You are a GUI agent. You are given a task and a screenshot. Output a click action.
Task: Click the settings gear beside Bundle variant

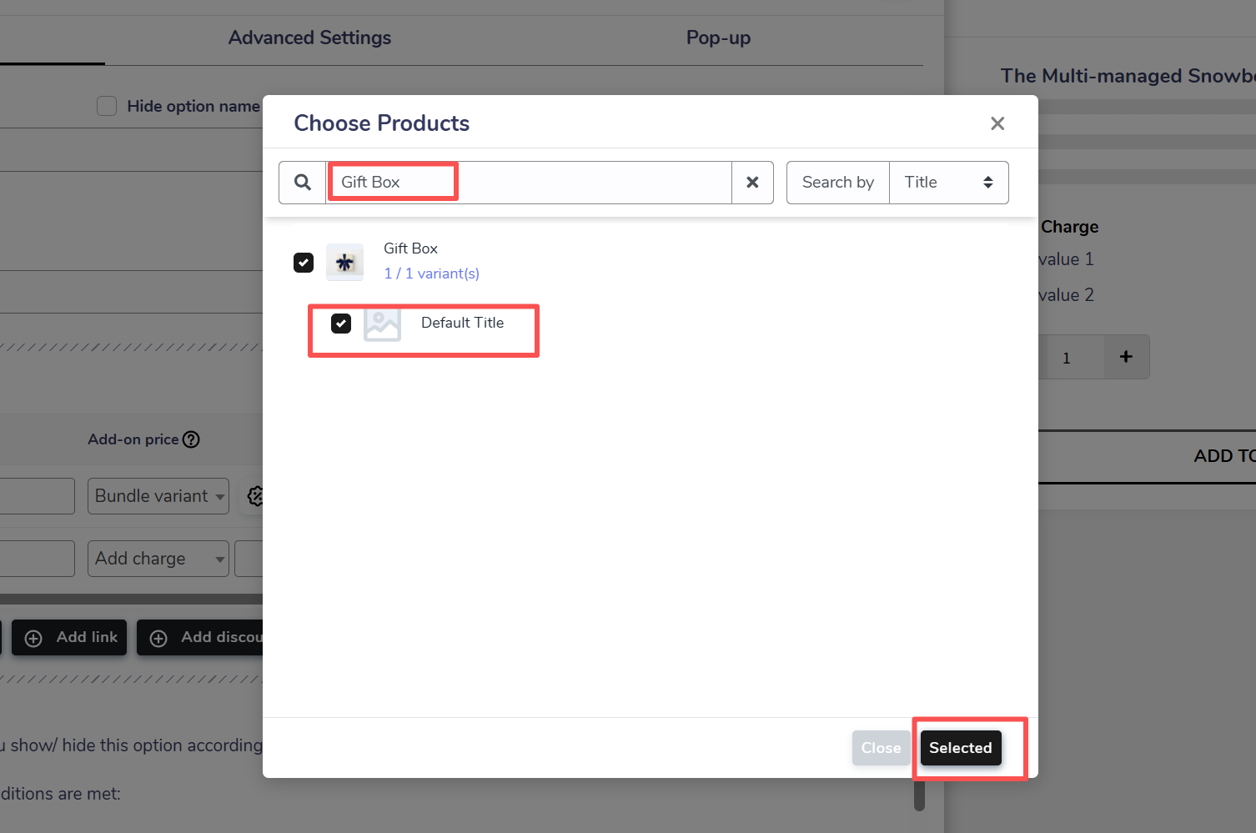point(254,496)
